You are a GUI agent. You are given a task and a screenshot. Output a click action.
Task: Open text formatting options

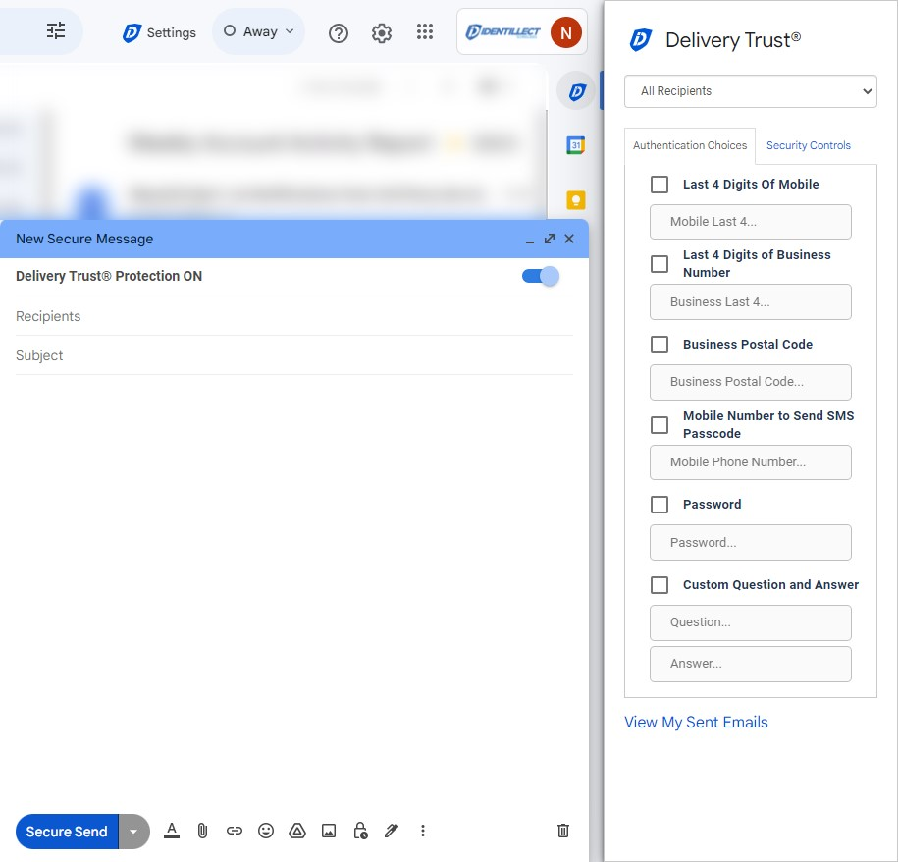(x=171, y=831)
